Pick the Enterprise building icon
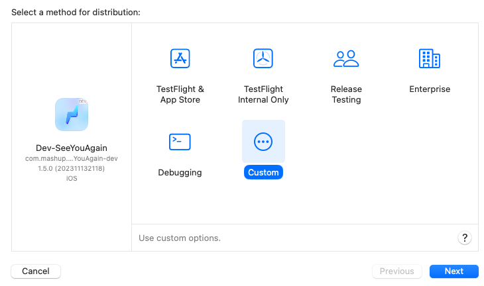The width and height of the screenshot is (484, 286). coord(430,58)
